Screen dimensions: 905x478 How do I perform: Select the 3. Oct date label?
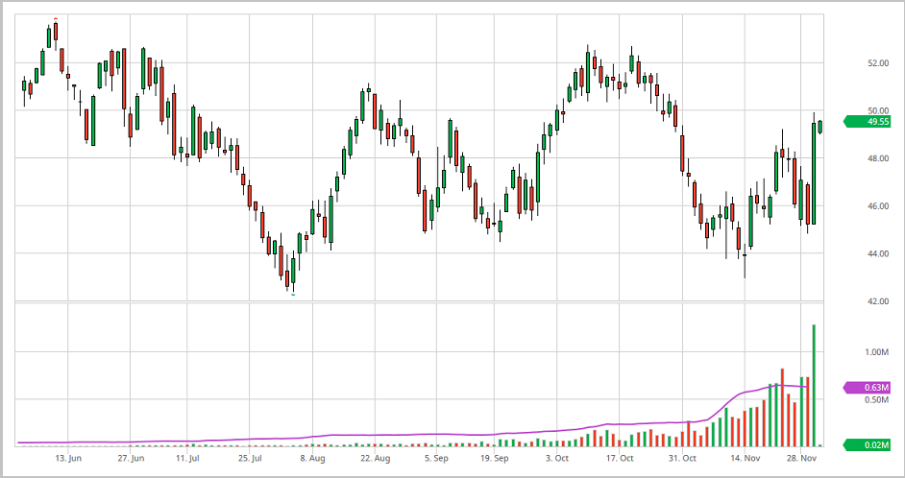556,459
